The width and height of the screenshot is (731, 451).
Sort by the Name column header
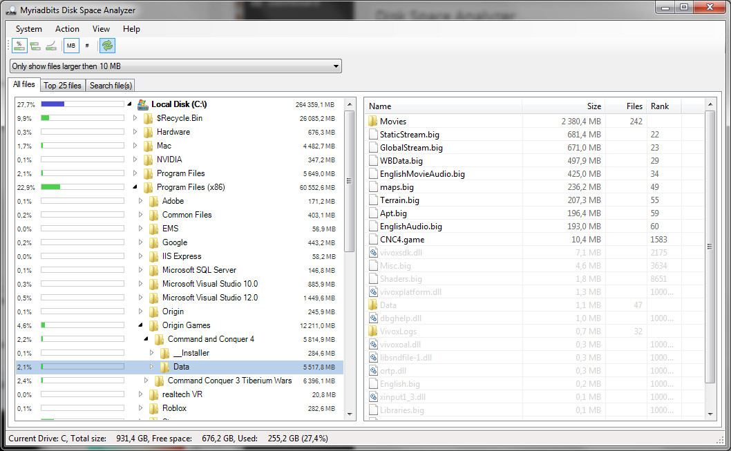(443, 106)
